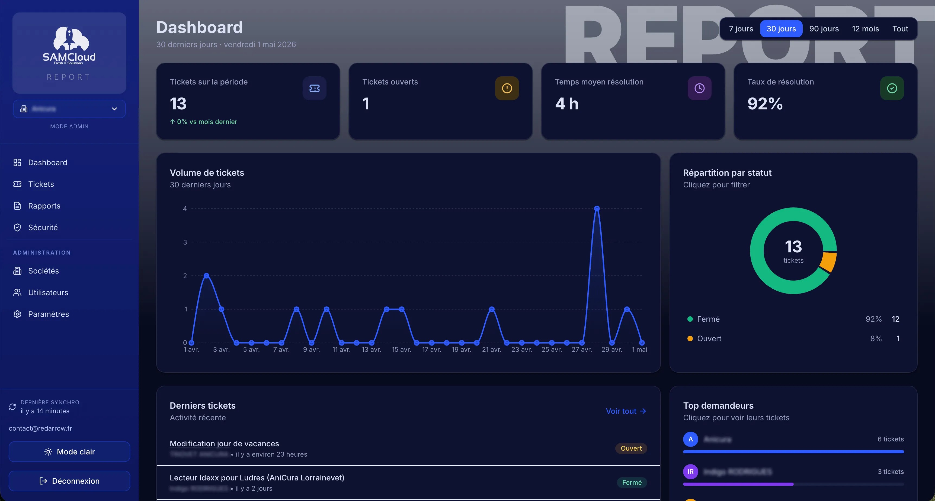
Task: Click the A avatar in Top demandeurs
Action: click(690, 439)
